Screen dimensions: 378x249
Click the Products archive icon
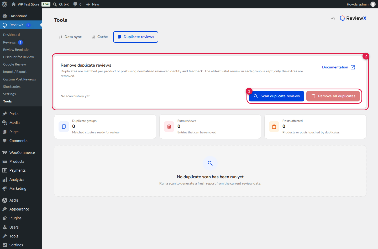coord(5,161)
